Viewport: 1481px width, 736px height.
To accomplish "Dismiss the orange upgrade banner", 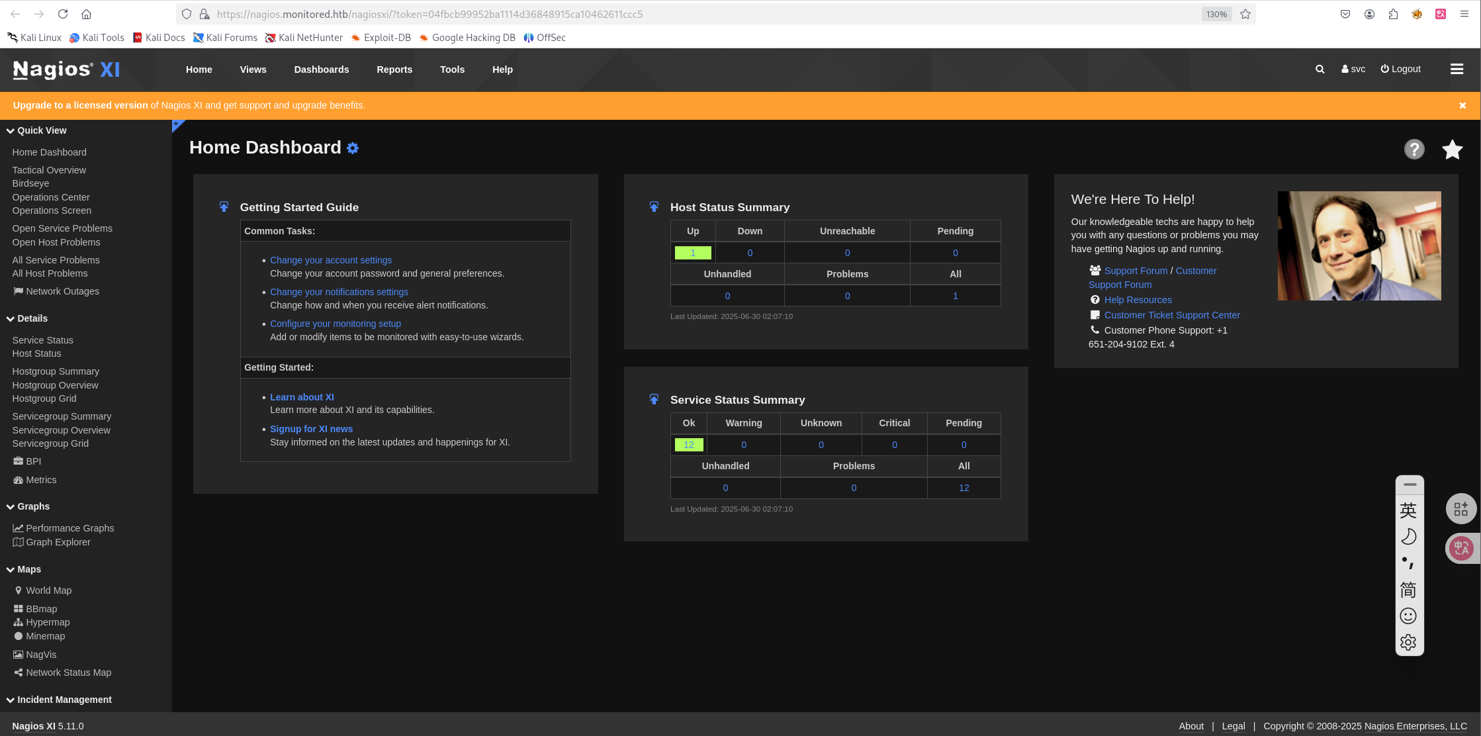I will [x=1462, y=105].
